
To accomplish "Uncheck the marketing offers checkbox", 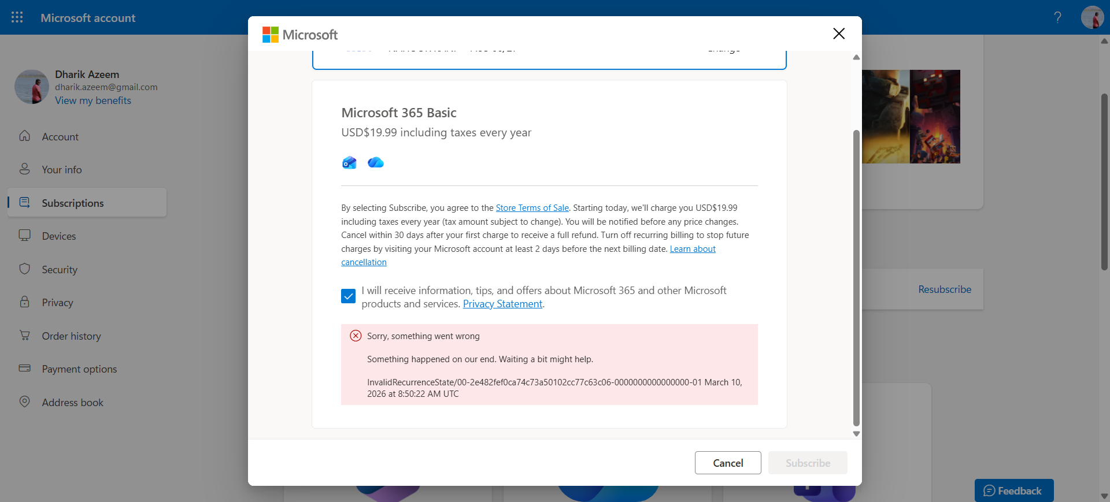I will [349, 296].
